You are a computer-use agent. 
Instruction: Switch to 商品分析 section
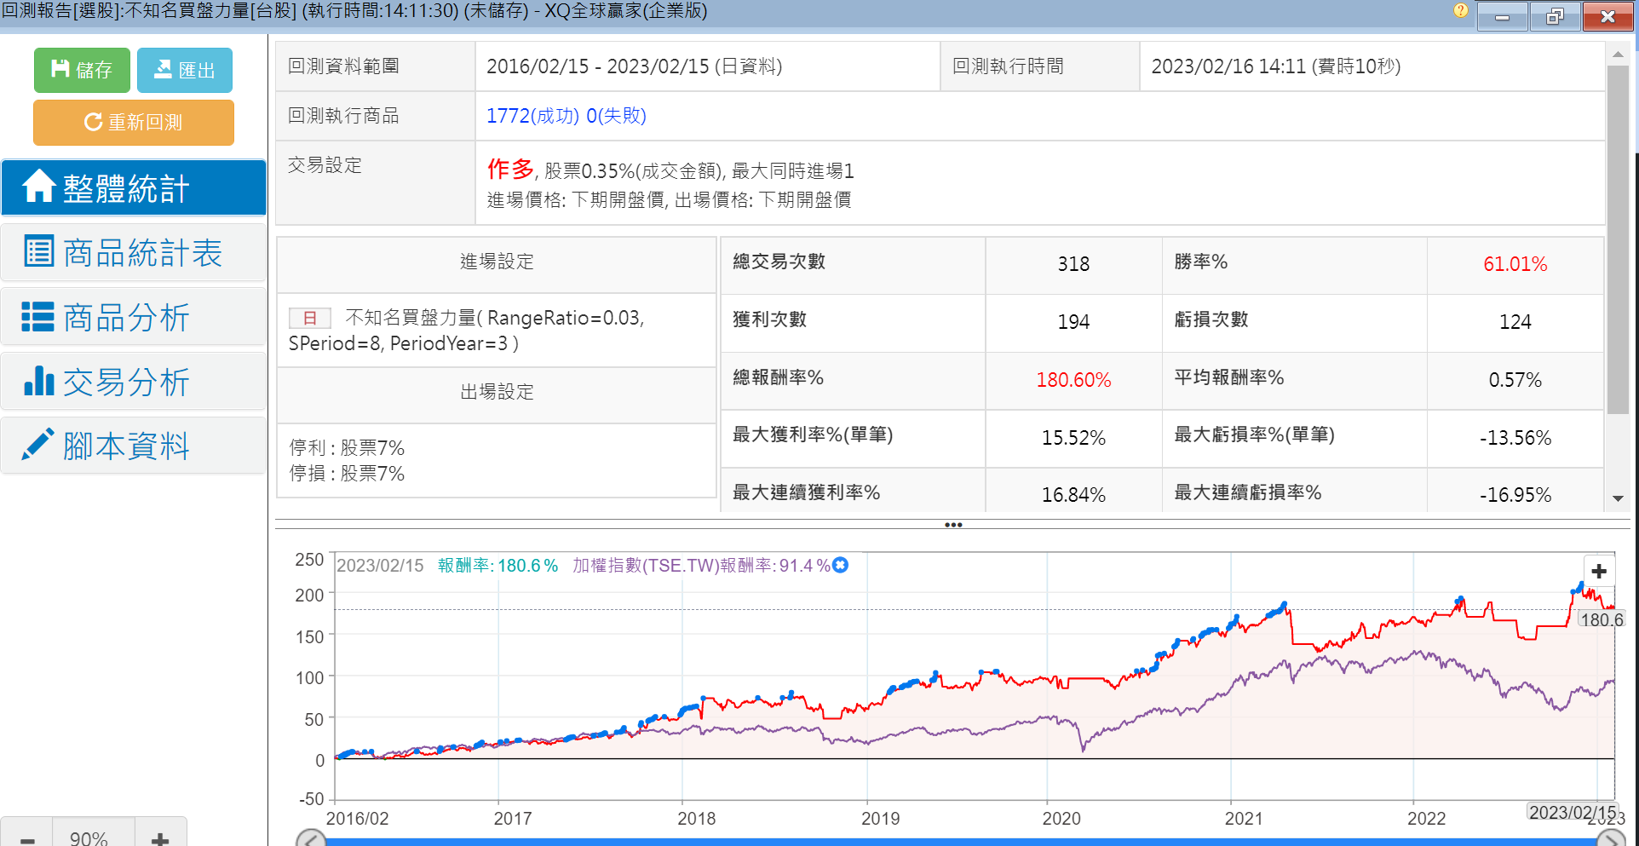point(134,317)
